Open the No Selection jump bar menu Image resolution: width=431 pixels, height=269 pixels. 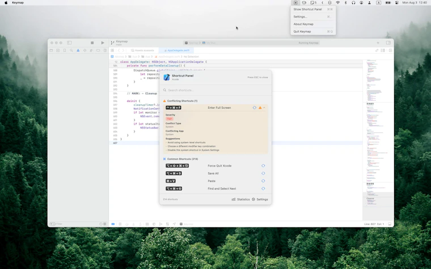pos(191,57)
